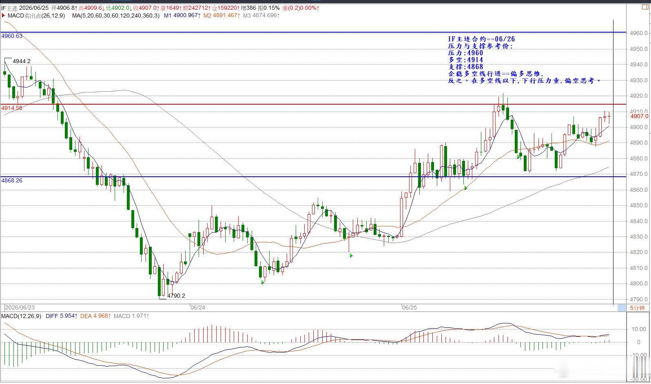Click the '4960.0' price axis tick
The height and width of the screenshot is (384, 651).
(x=639, y=33)
